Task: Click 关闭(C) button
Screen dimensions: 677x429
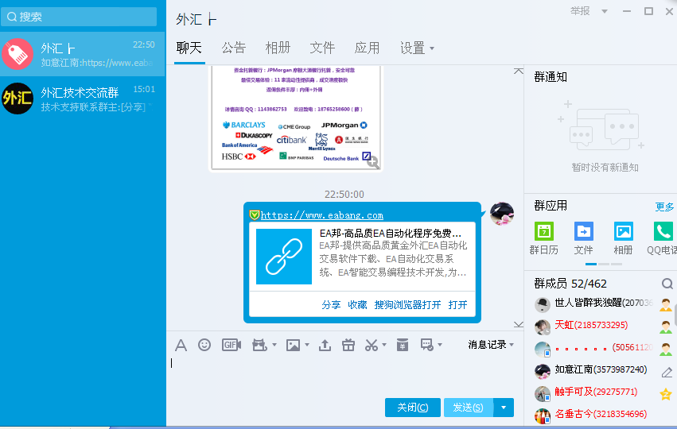Action: coord(412,408)
